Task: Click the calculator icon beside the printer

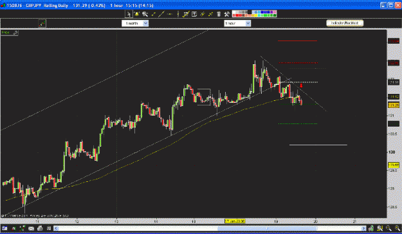Action: [x=49, y=228]
